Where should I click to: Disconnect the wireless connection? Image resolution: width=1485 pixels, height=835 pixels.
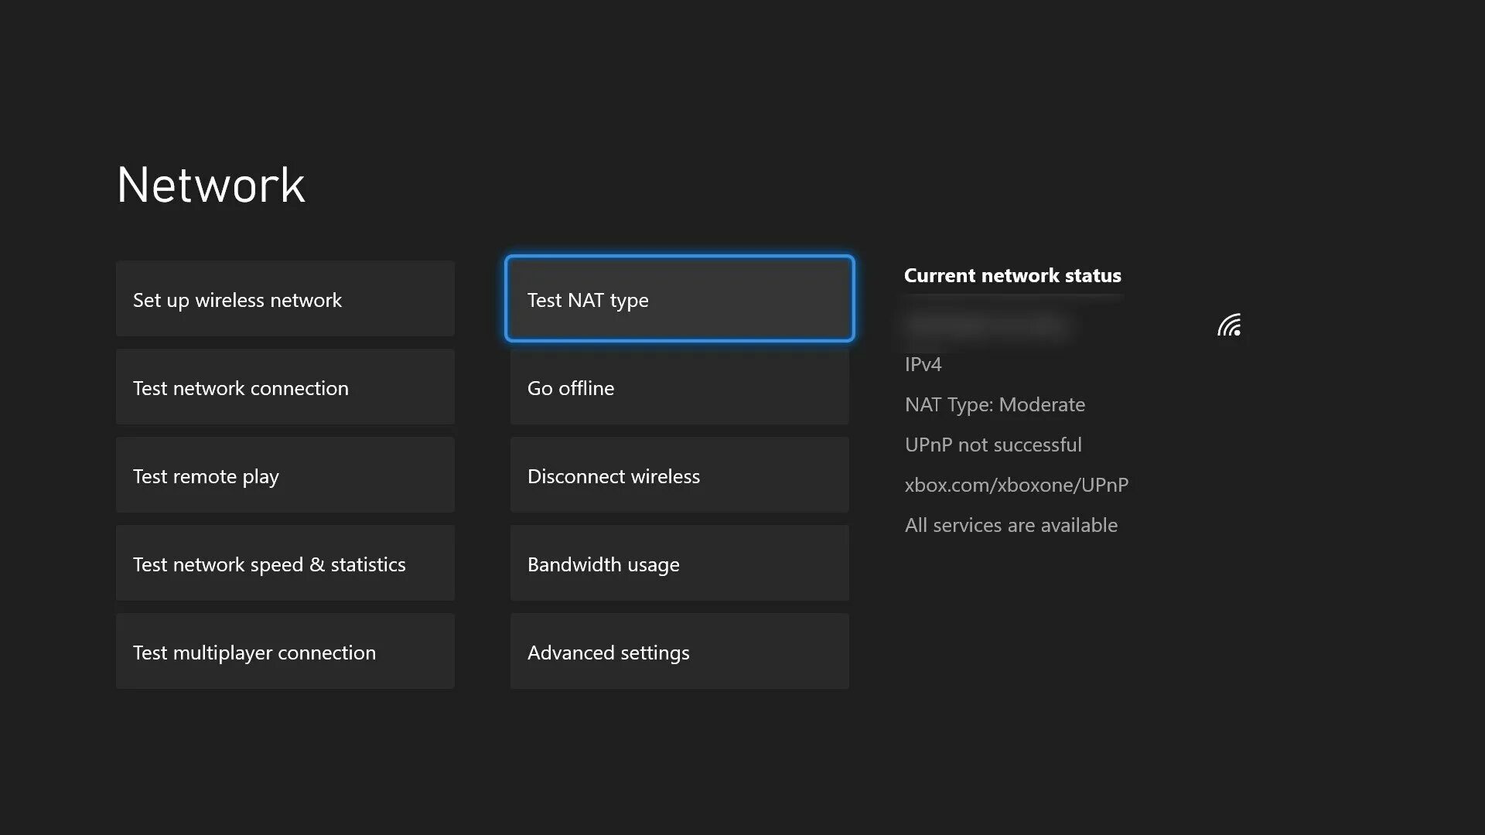(x=679, y=474)
